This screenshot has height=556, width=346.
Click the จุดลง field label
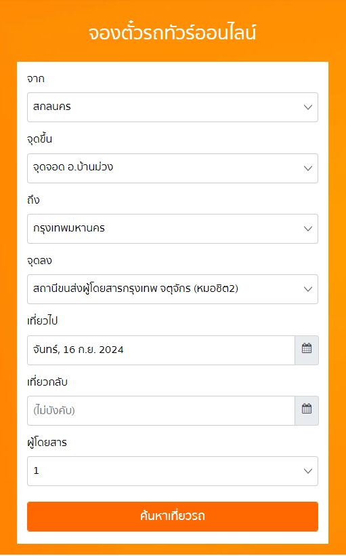pyautogui.click(x=39, y=261)
